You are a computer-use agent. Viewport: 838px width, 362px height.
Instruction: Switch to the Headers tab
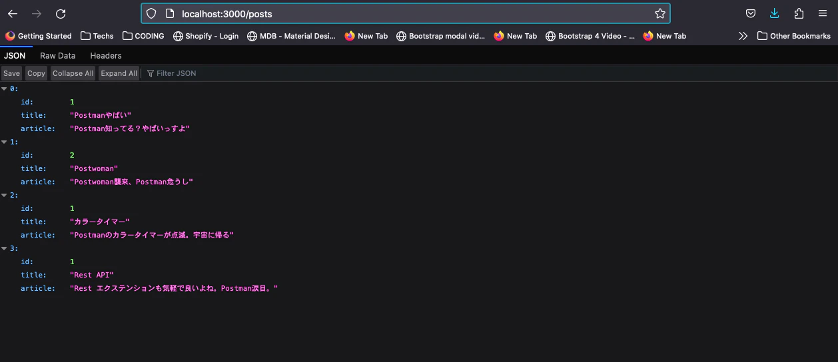(106, 56)
